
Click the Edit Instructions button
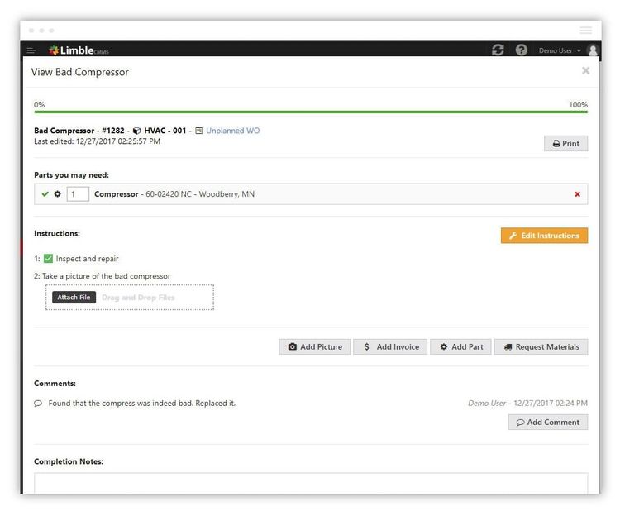(544, 236)
